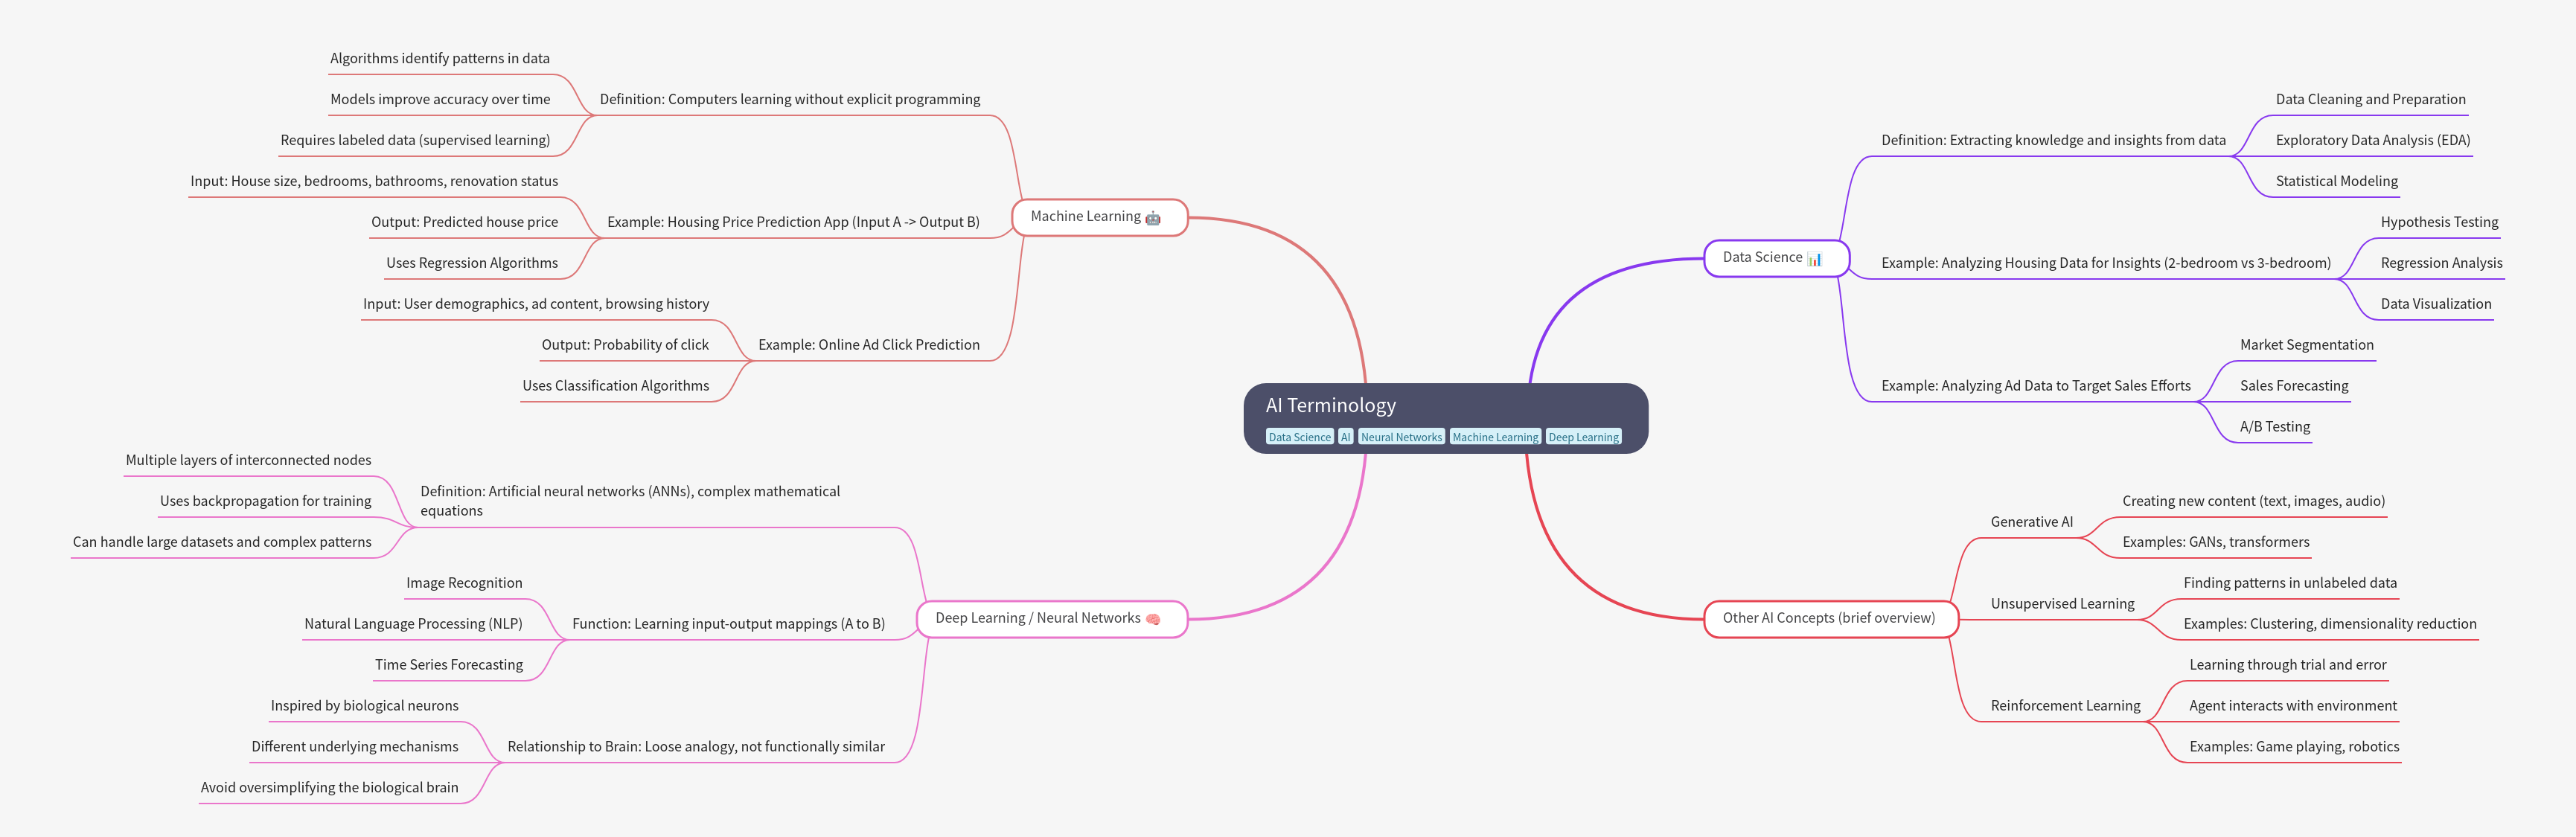Select 'Definition: Artificial neural networks (ANNs)' node

[630, 501]
